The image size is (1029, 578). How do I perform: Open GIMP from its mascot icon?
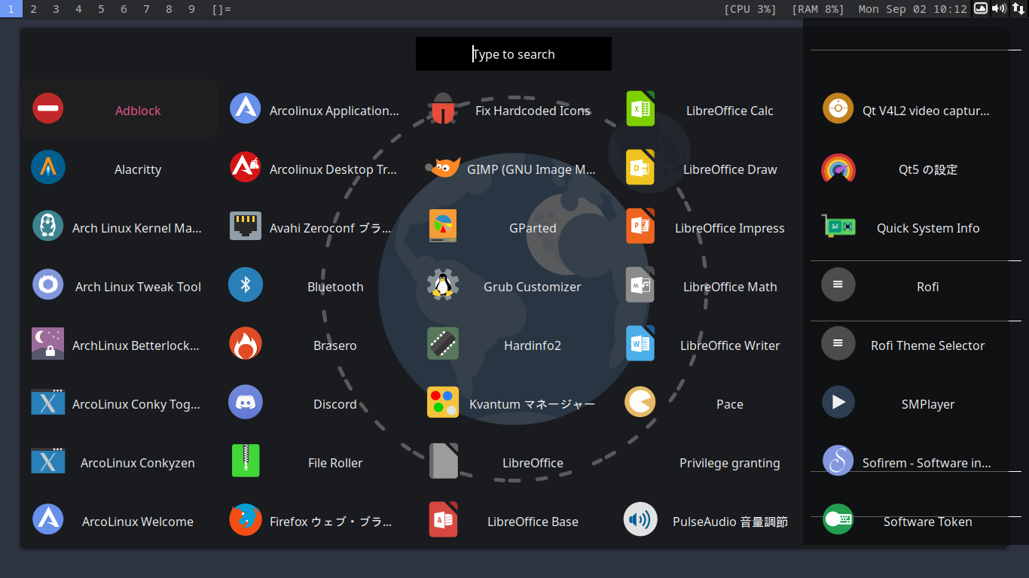[x=443, y=168]
